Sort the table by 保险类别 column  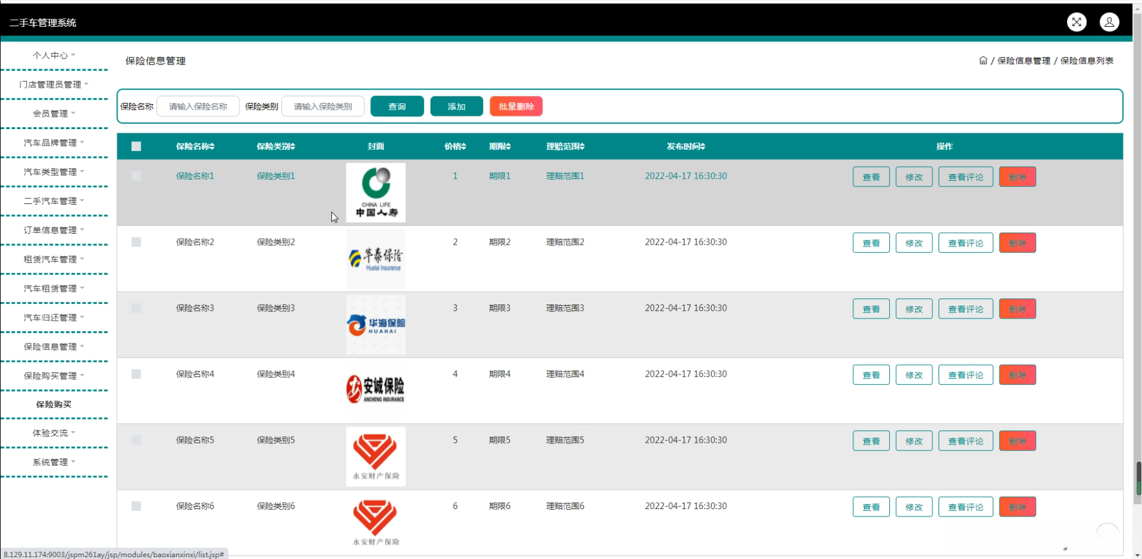point(276,146)
